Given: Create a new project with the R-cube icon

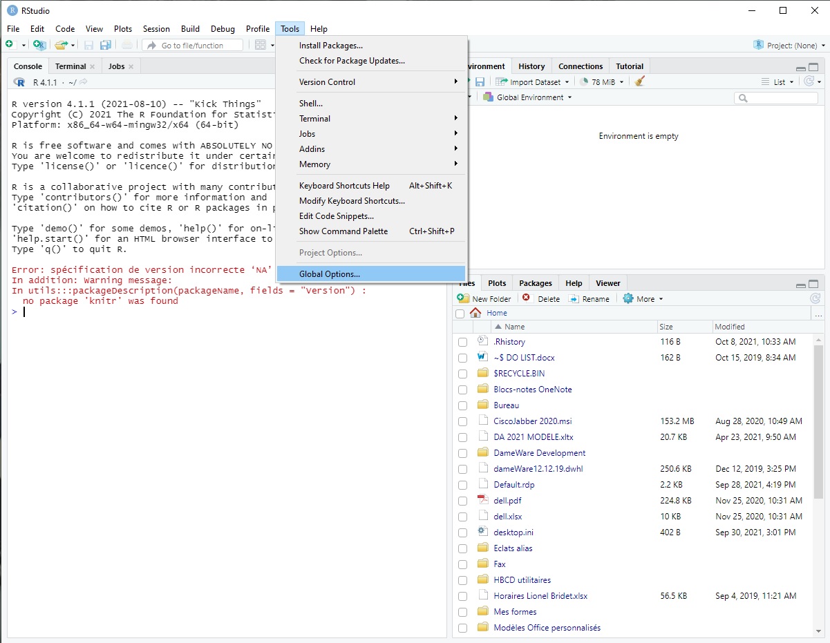Looking at the screenshot, I should [x=39, y=45].
